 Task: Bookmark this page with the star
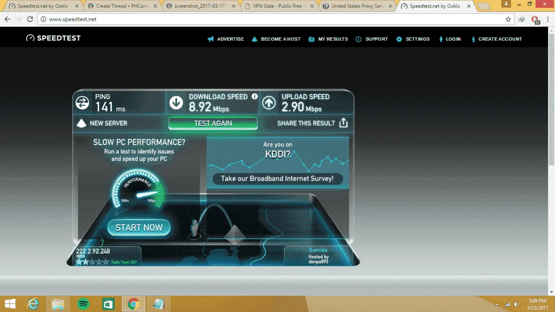click(x=508, y=19)
